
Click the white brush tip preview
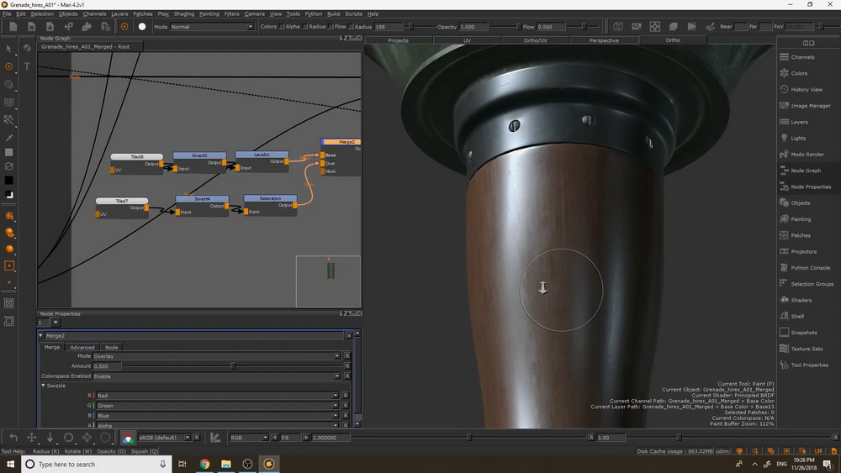142,26
